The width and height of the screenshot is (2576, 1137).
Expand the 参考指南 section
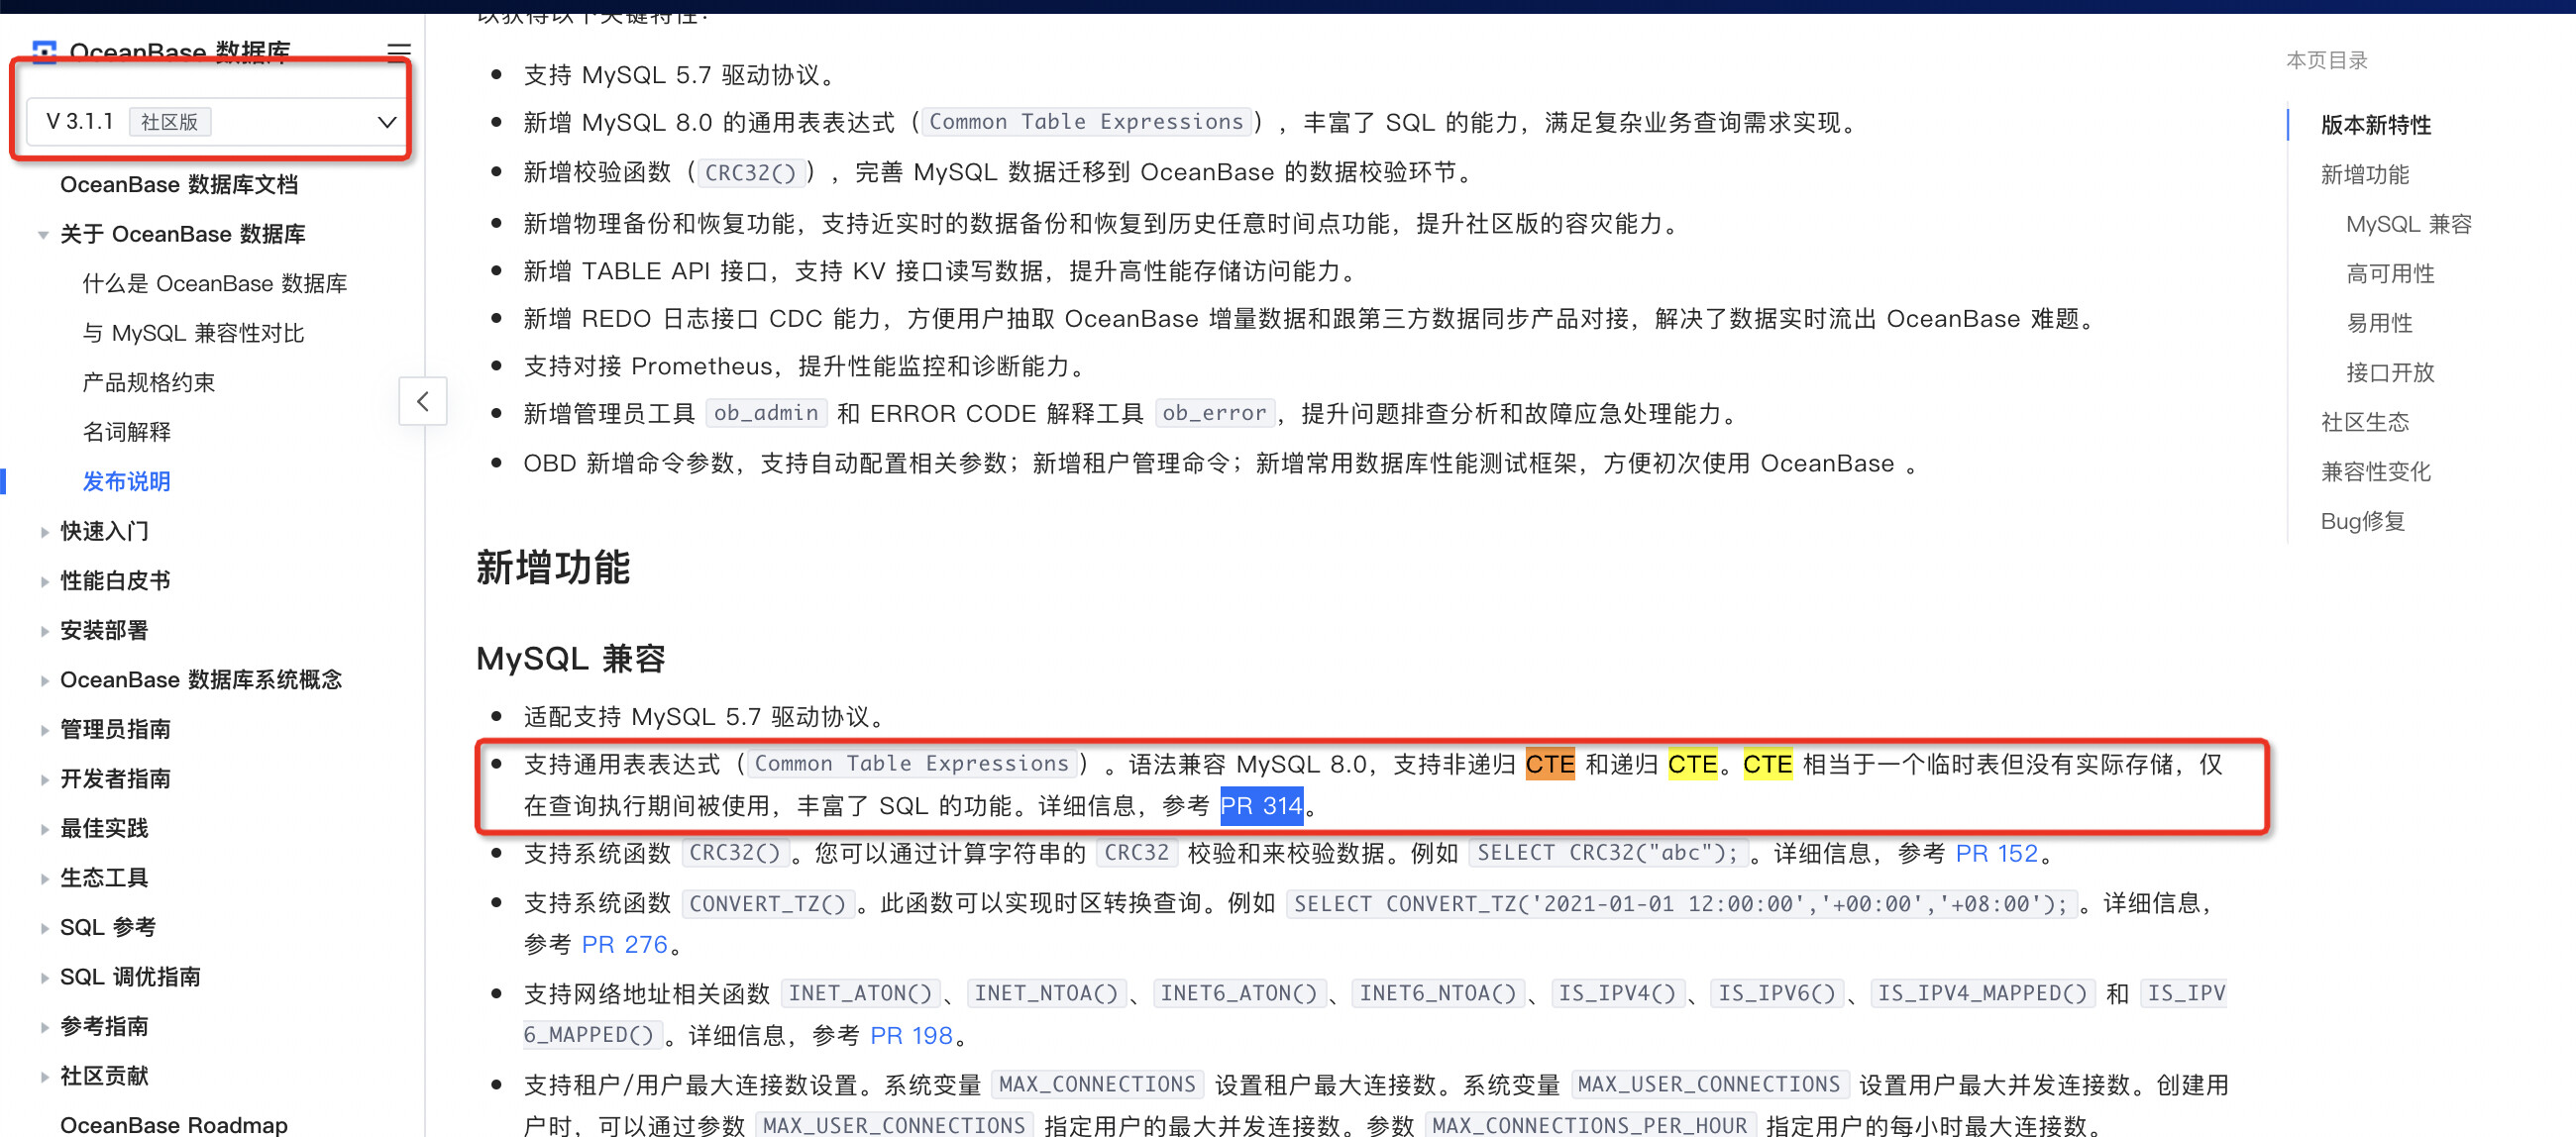click(44, 1027)
